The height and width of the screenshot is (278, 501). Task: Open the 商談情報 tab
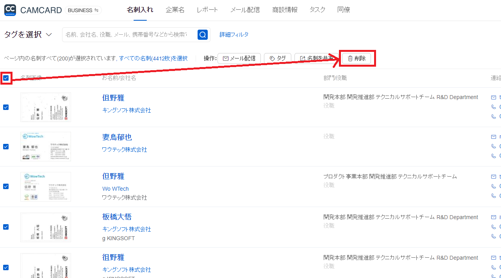point(285,10)
